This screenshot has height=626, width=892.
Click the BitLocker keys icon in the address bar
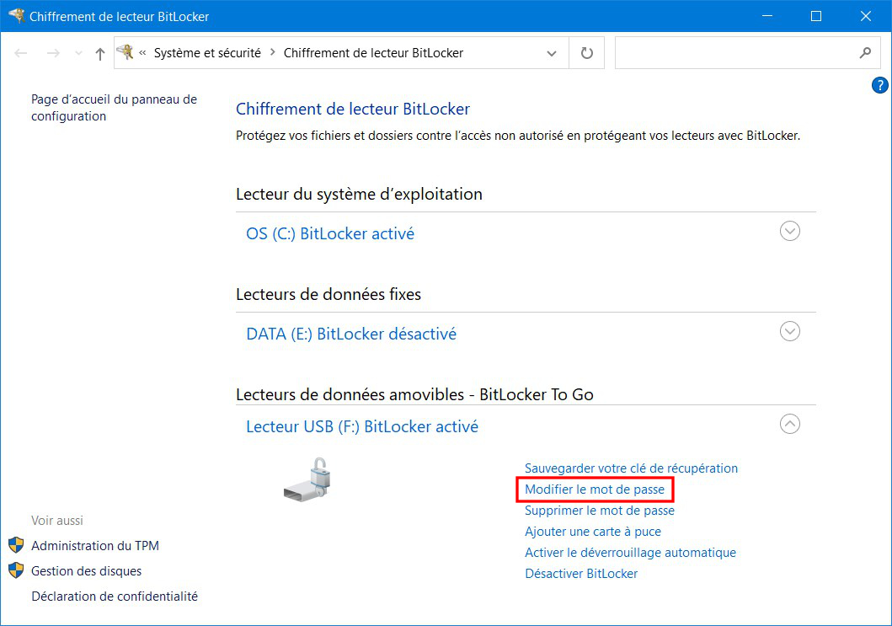126,52
